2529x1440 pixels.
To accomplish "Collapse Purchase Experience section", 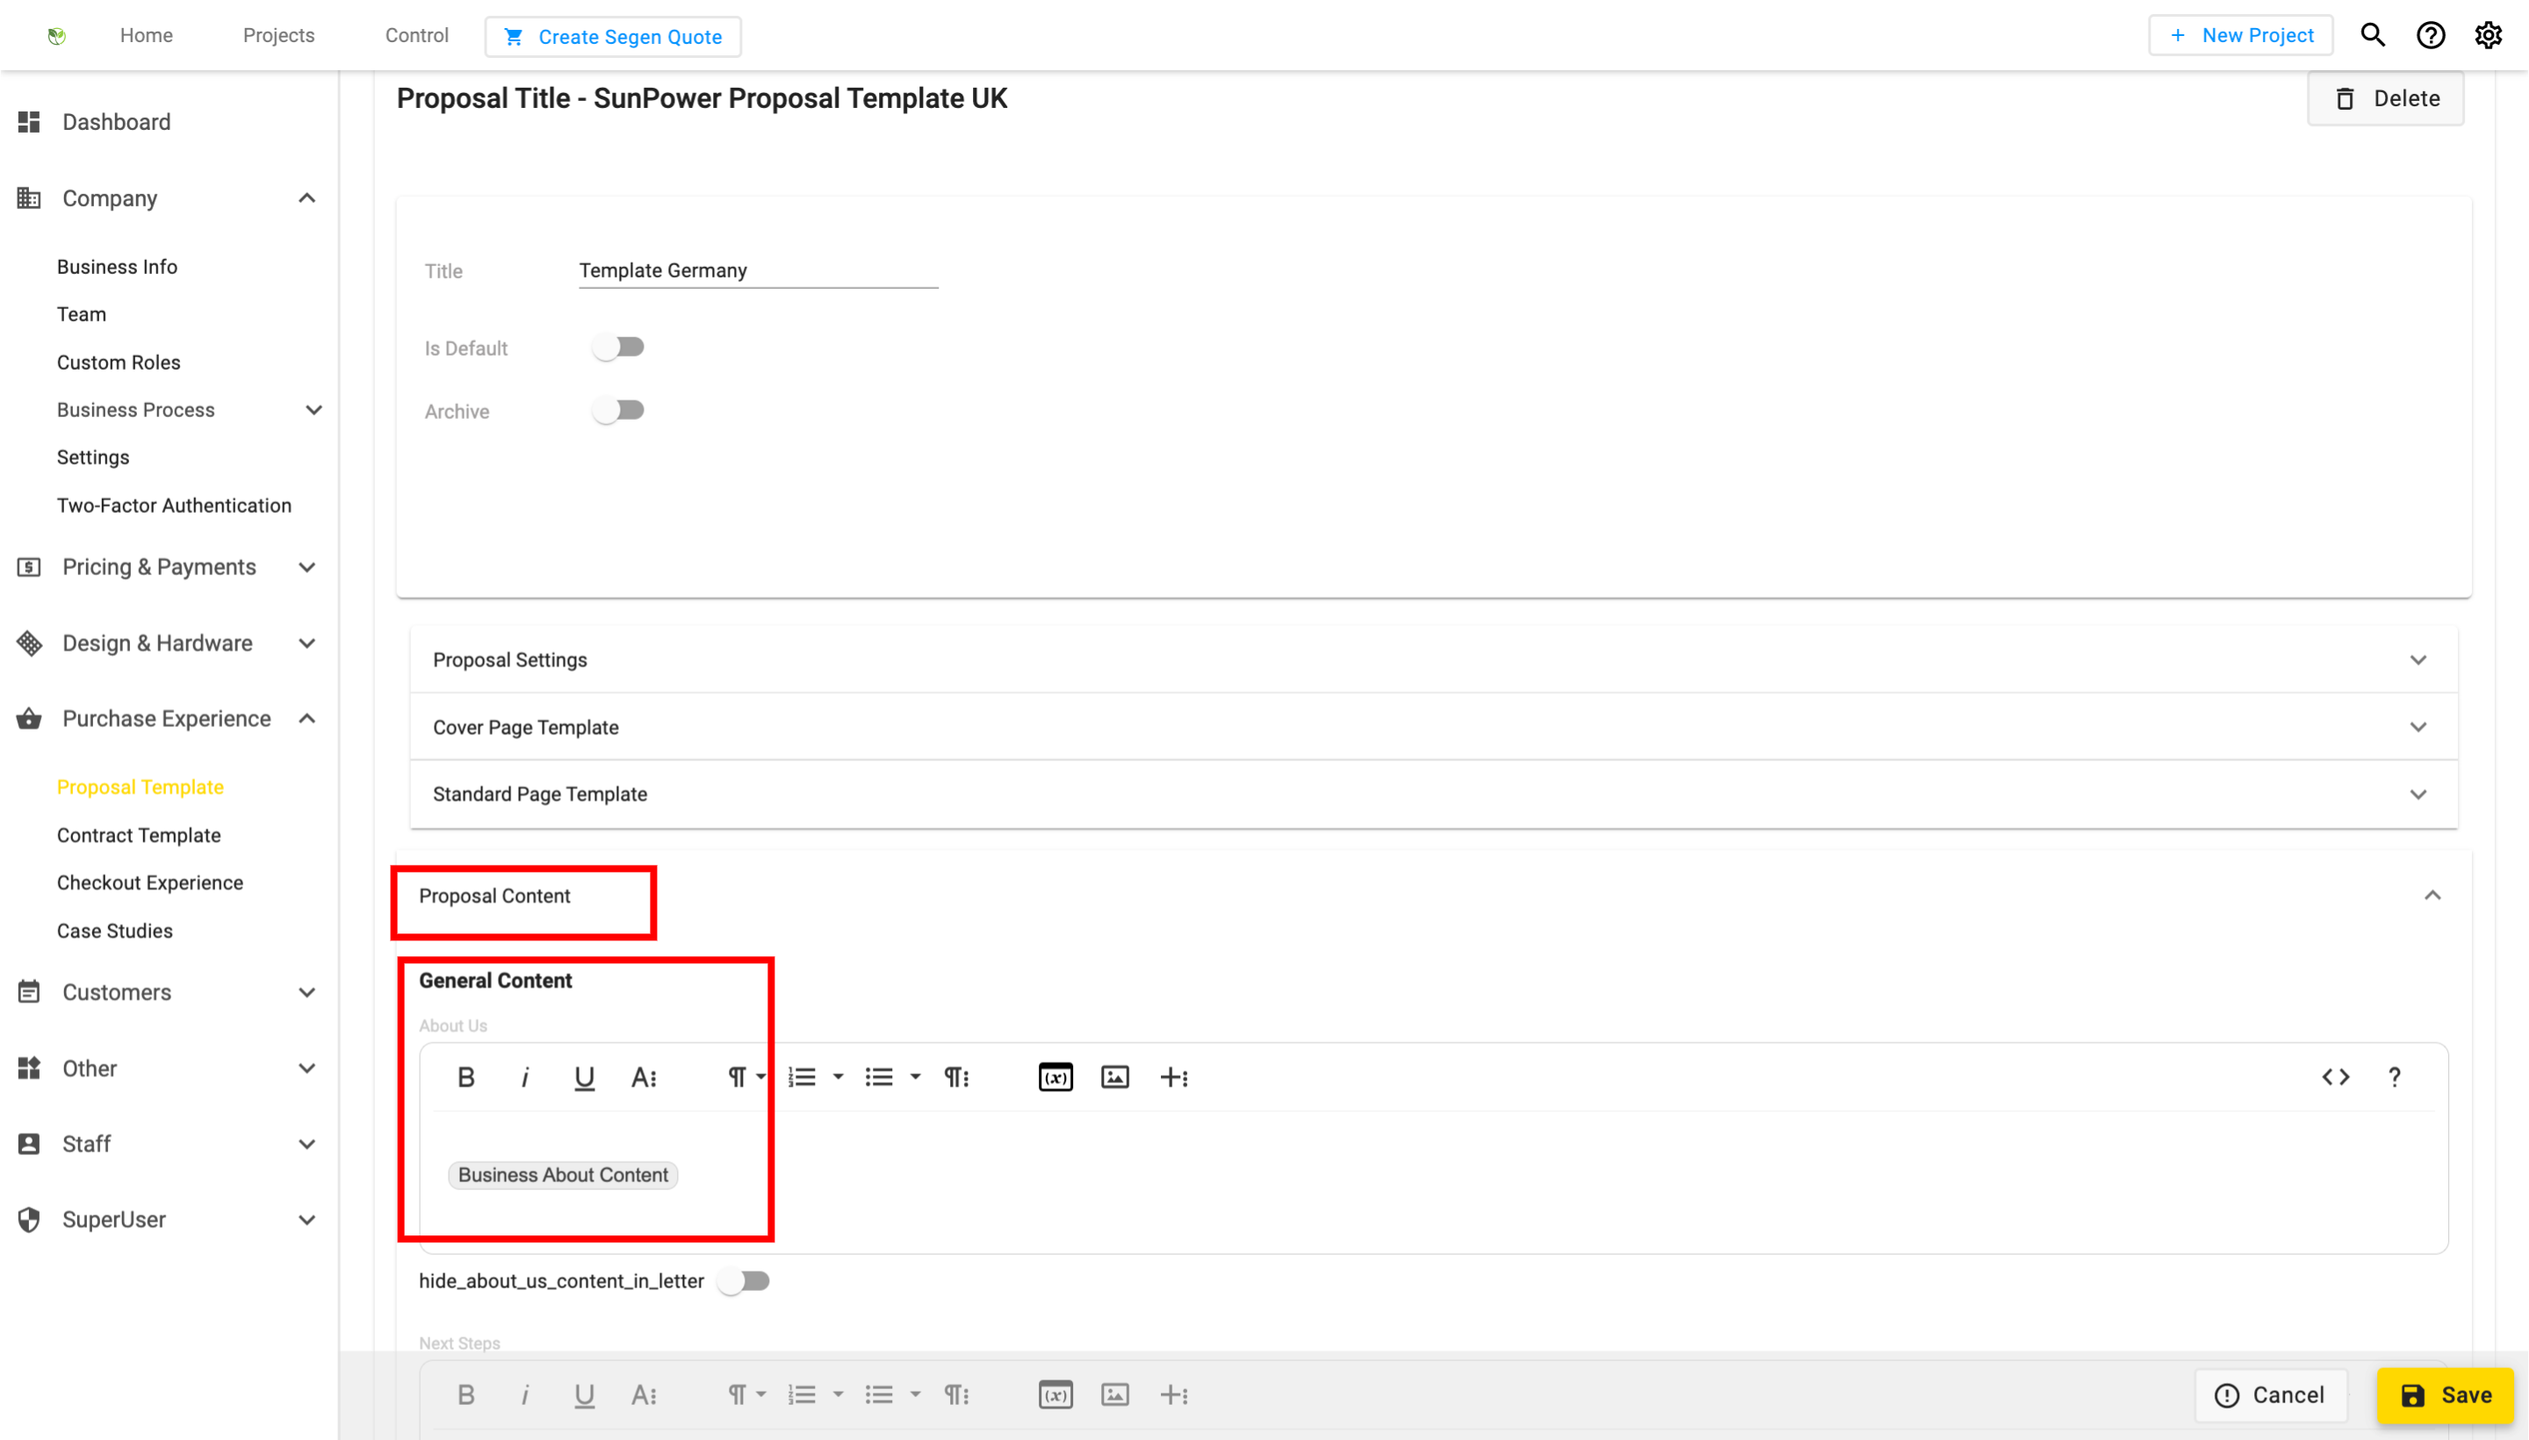I will 306,719.
